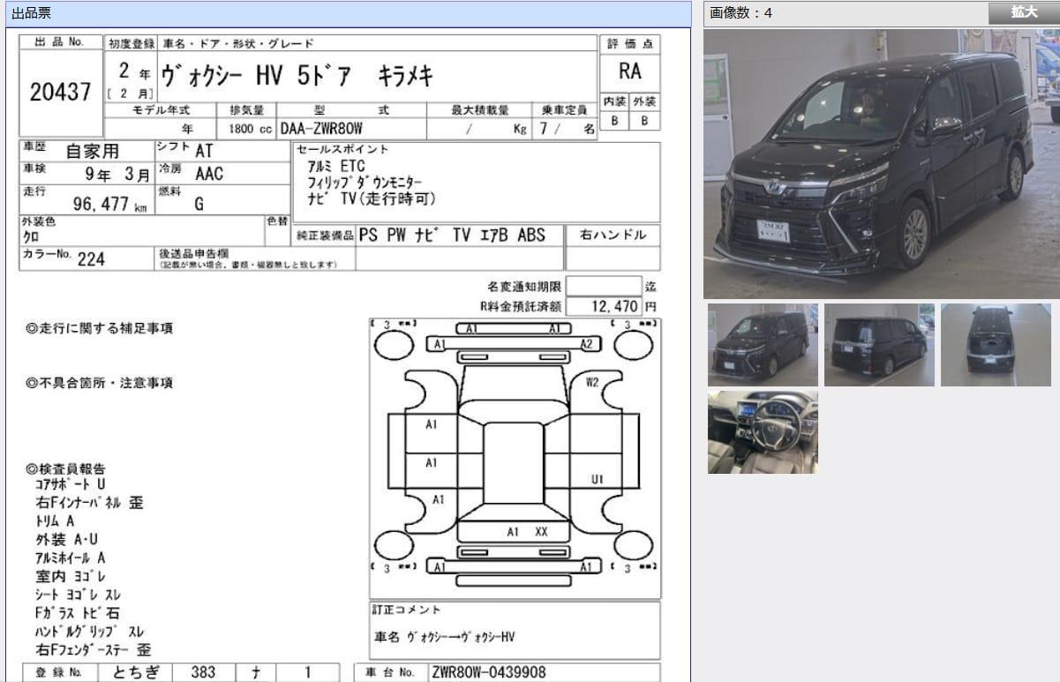Click the ◎不具合箇所・注意事項 heading
1060x682 pixels.
coord(100,383)
